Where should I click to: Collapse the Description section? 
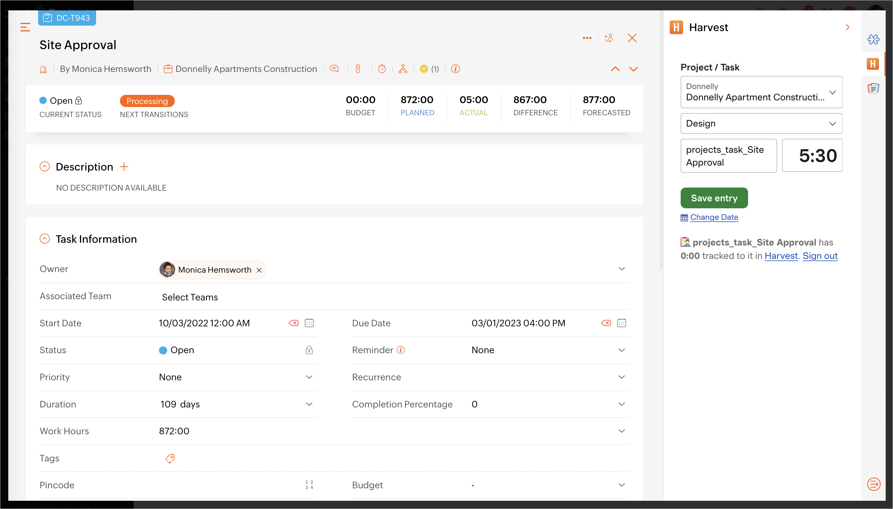(45, 167)
